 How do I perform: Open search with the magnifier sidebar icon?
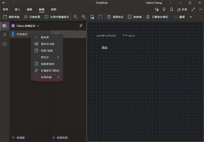[5, 35]
